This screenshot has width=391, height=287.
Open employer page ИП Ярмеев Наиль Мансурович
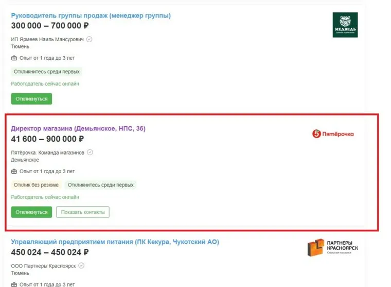pyautogui.click(x=48, y=40)
